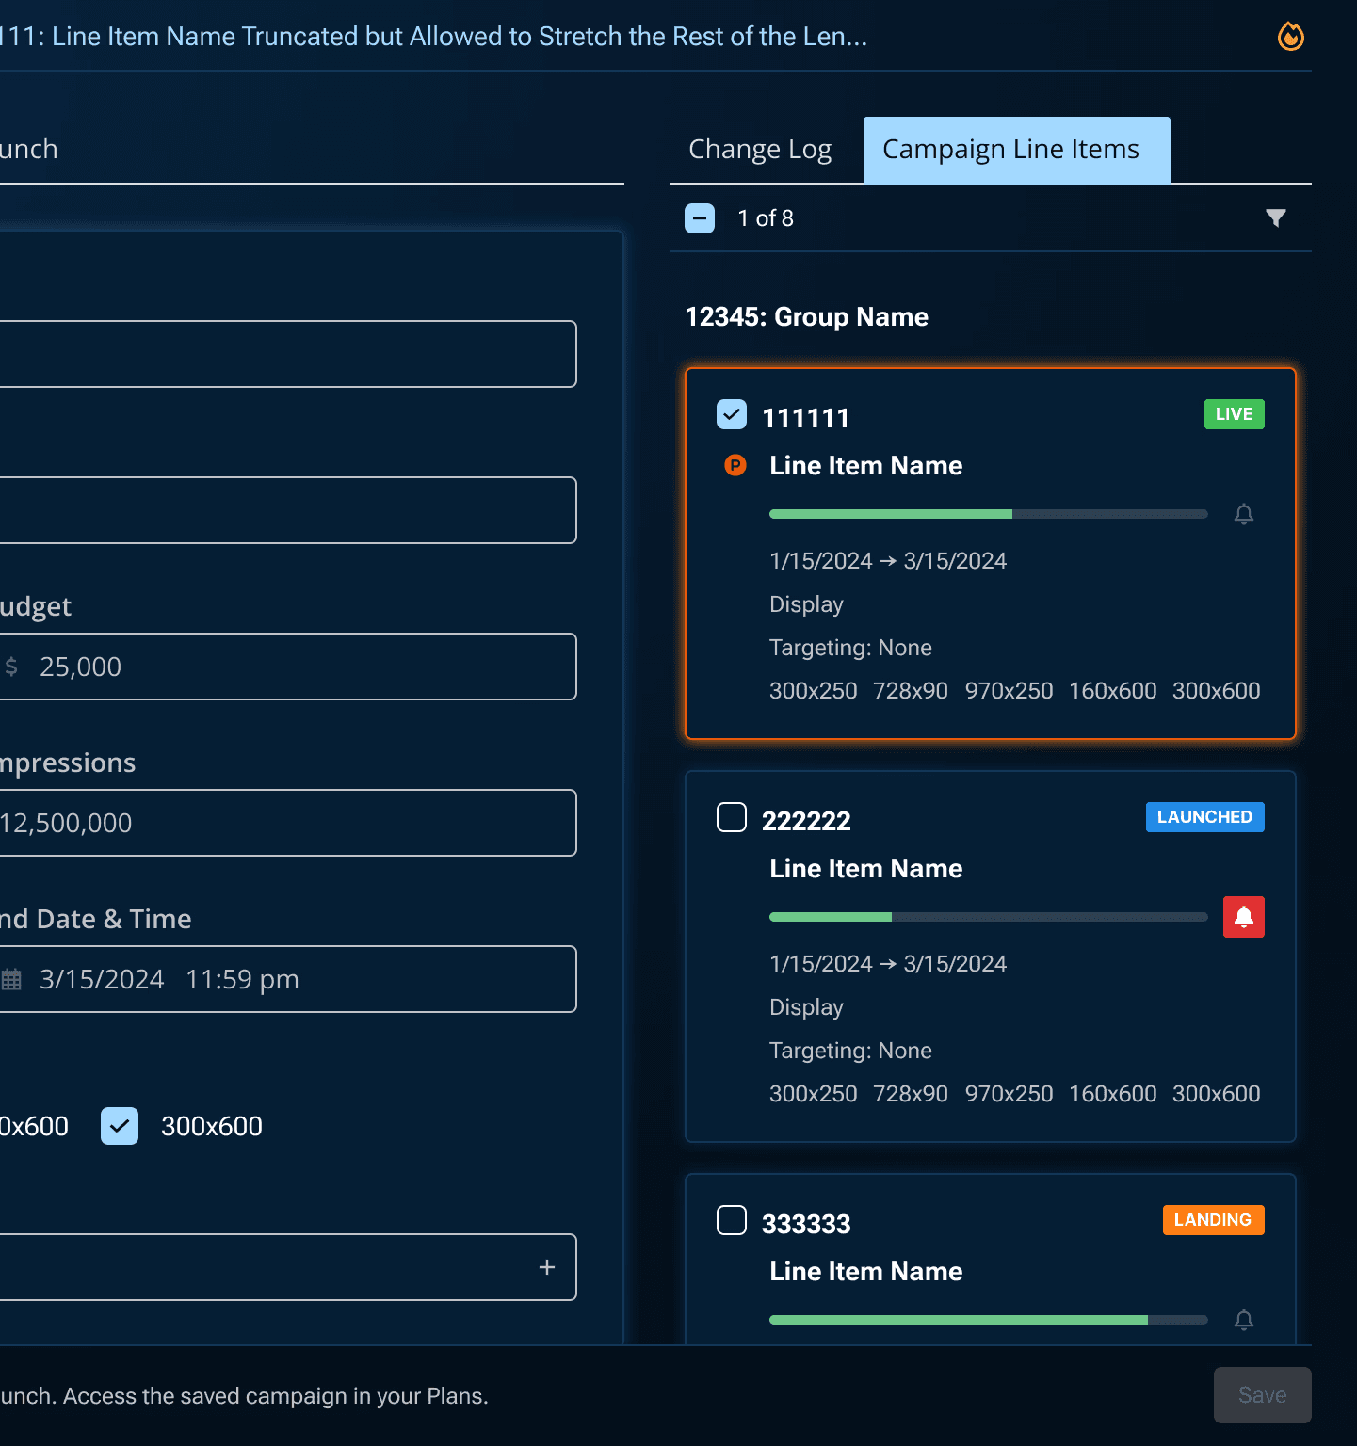Click the progress bar of line item 111111
The width and height of the screenshot is (1357, 1446).
click(x=989, y=514)
